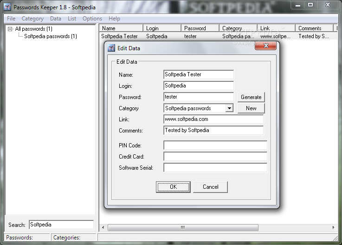
Task: Open the File menu
Action: click(11, 19)
